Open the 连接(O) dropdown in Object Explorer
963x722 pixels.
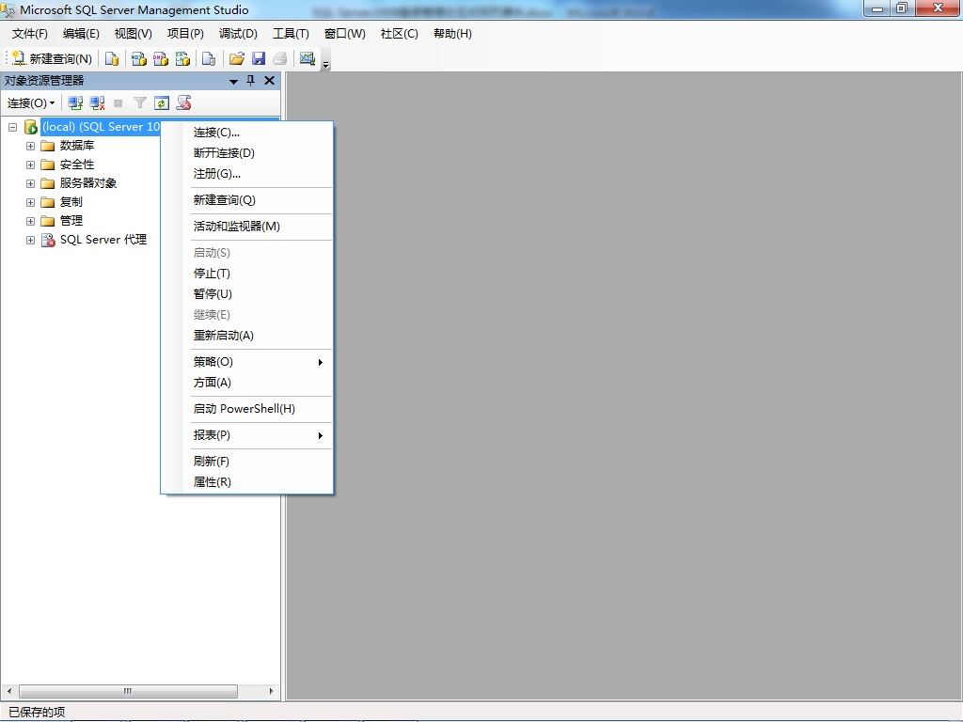[x=31, y=103]
